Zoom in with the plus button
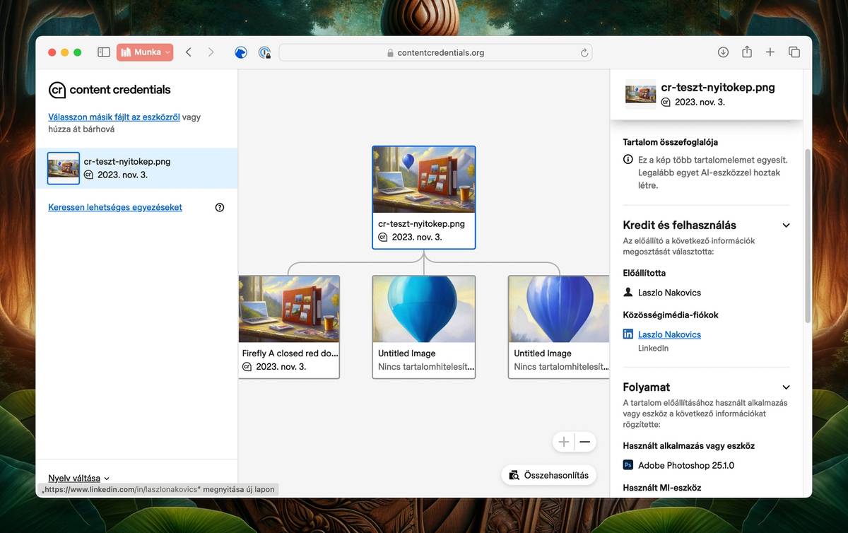Image resolution: width=848 pixels, height=533 pixels. 564,442
